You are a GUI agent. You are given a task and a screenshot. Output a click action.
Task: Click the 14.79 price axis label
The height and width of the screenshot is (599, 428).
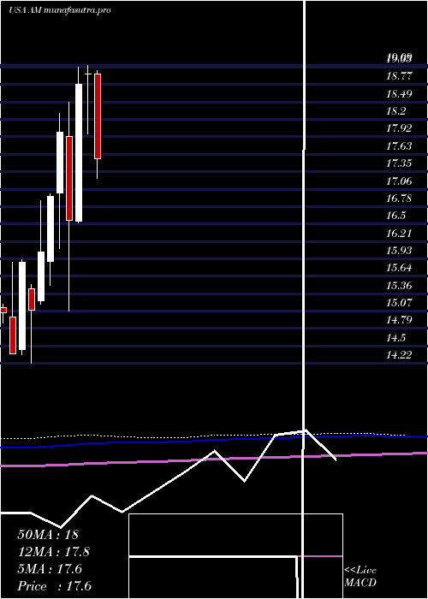tap(399, 320)
